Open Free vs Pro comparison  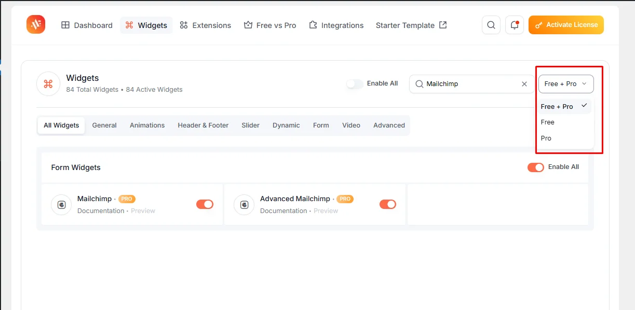(270, 25)
